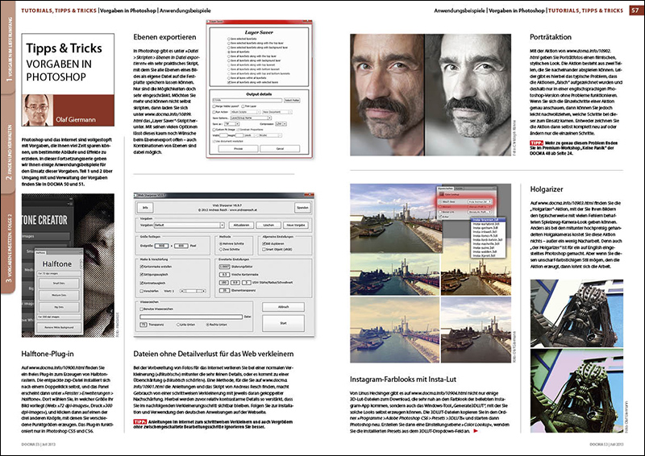Click the Select Folder button in Layer Saver
Viewport: 645px width, 456px height.
[x=293, y=101]
